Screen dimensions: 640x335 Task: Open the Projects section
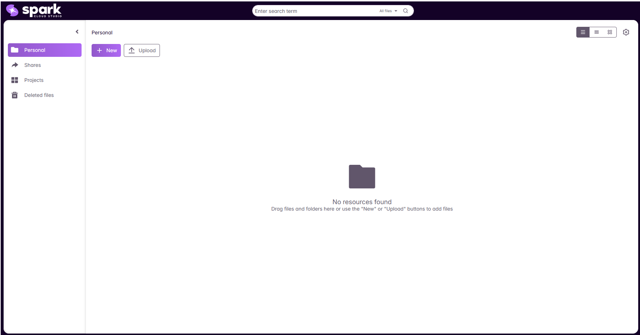(x=34, y=80)
